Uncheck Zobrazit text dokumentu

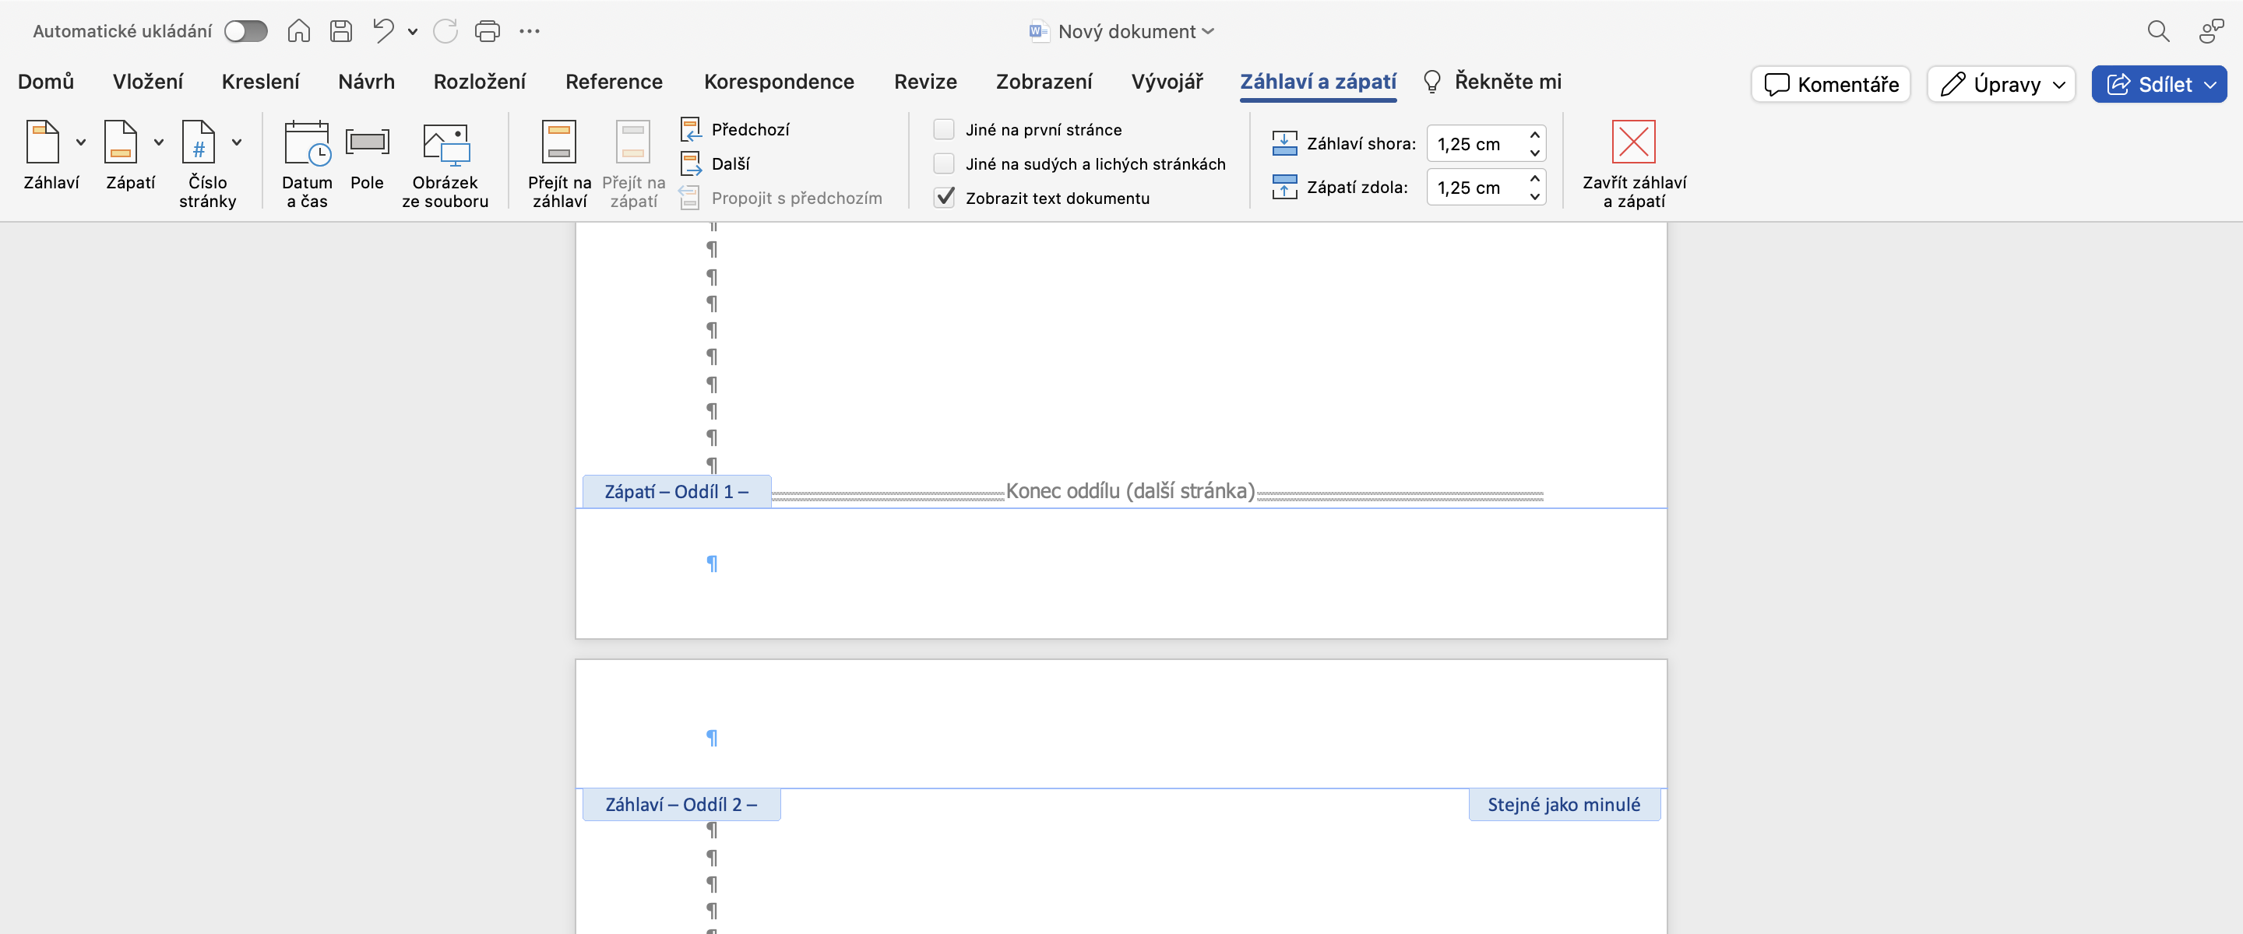(x=944, y=198)
